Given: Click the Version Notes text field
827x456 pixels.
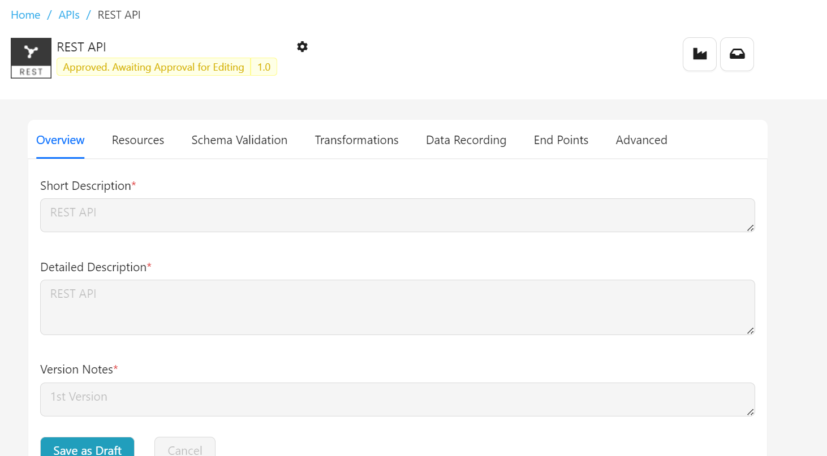Looking at the screenshot, I should pos(397,399).
